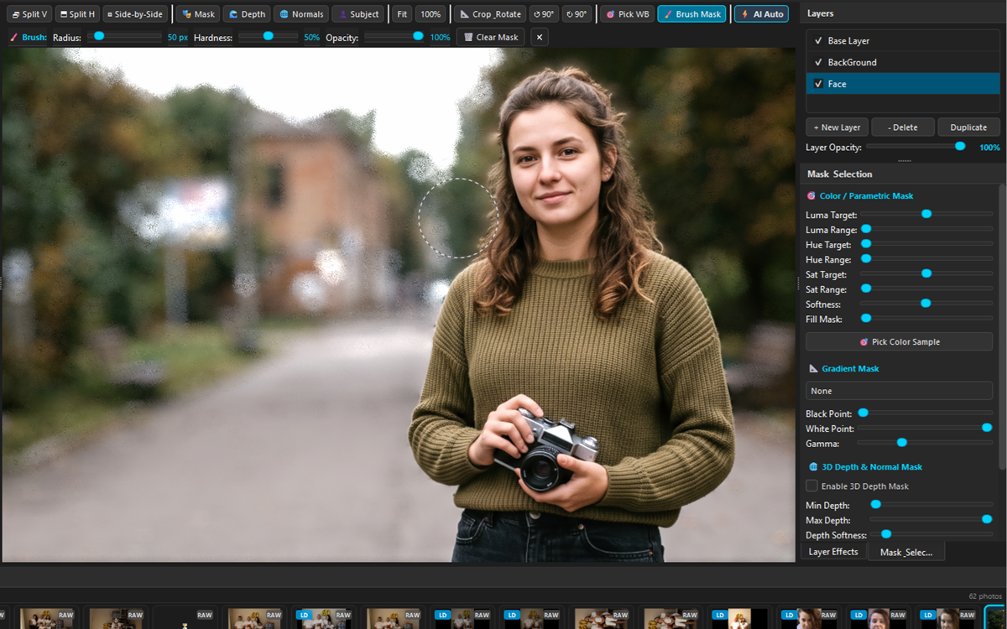Fit the image to window

[x=402, y=14]
